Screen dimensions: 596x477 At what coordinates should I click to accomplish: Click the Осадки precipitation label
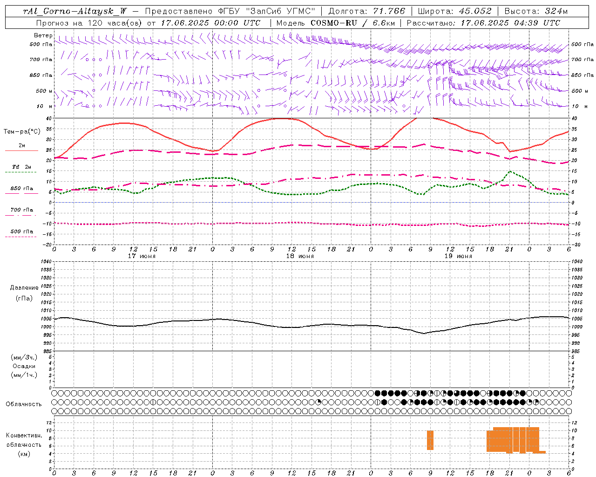tap(24, 366)
